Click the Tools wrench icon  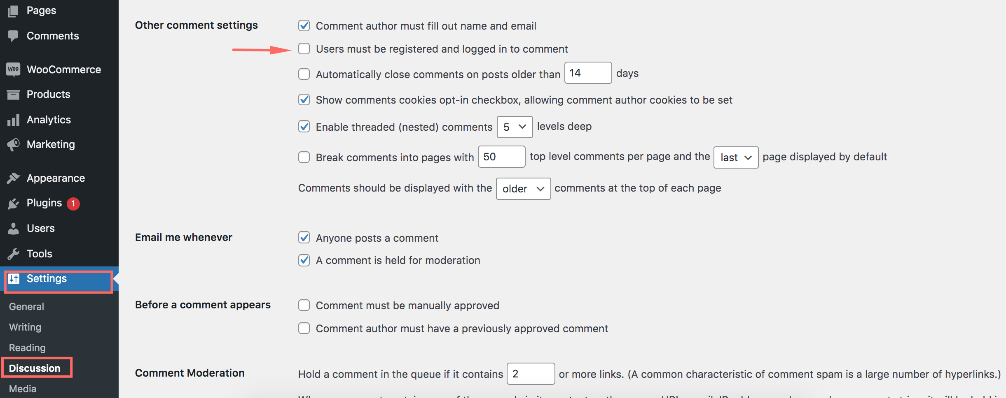pos(13,254)
